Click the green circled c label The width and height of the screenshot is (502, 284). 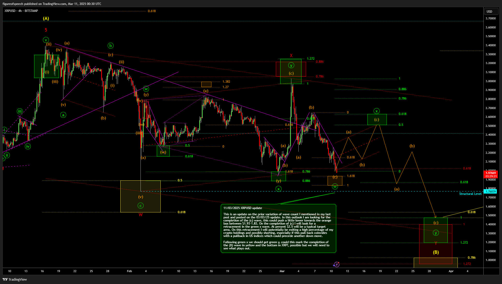(x=141, y=206)
